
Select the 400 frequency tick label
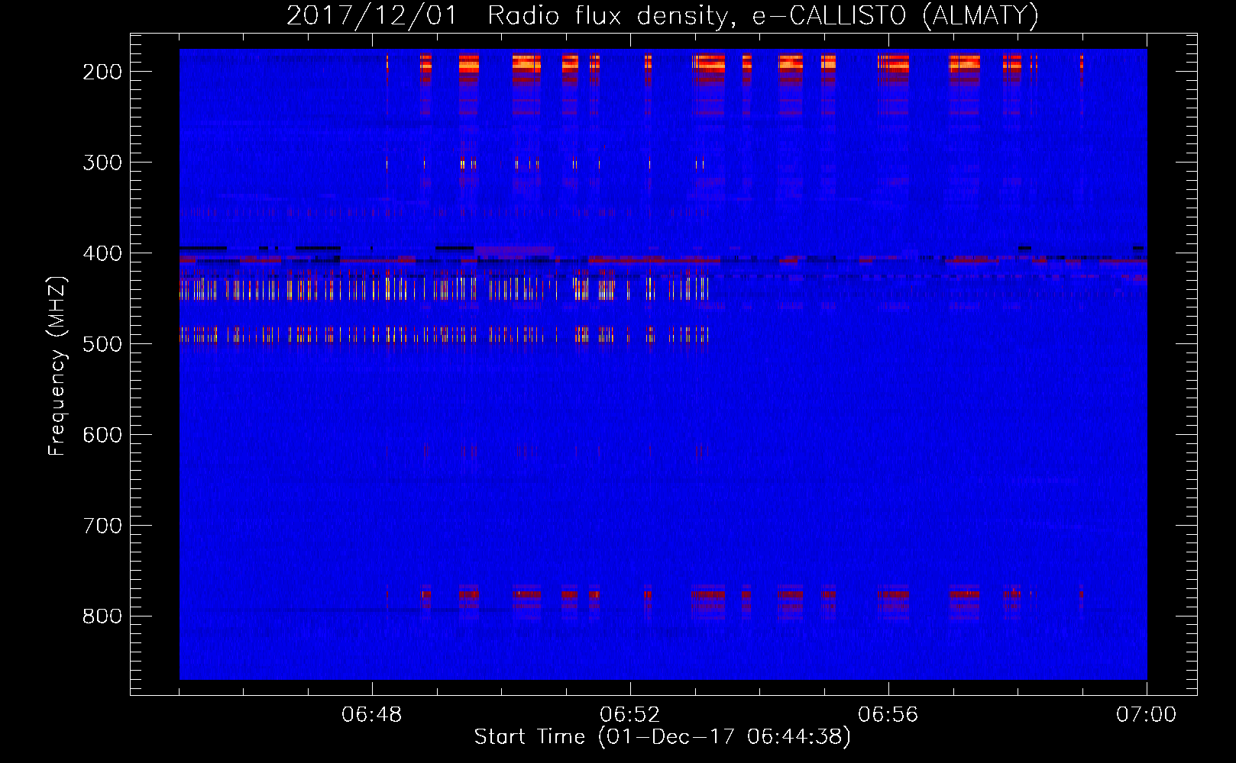[102, 253]
